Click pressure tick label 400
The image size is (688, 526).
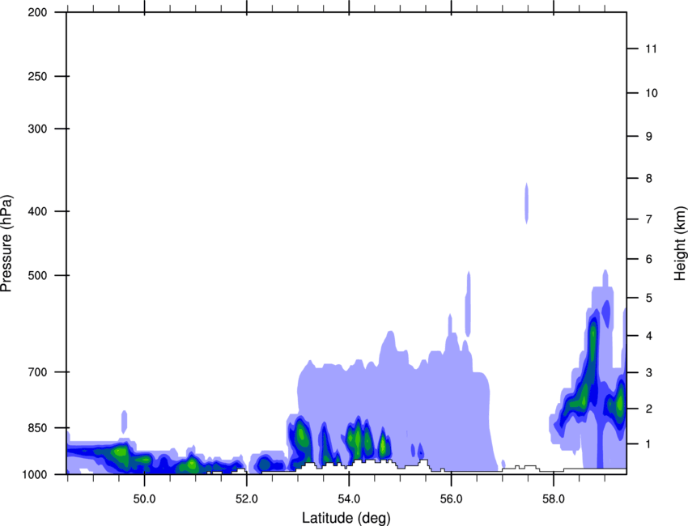37,211
